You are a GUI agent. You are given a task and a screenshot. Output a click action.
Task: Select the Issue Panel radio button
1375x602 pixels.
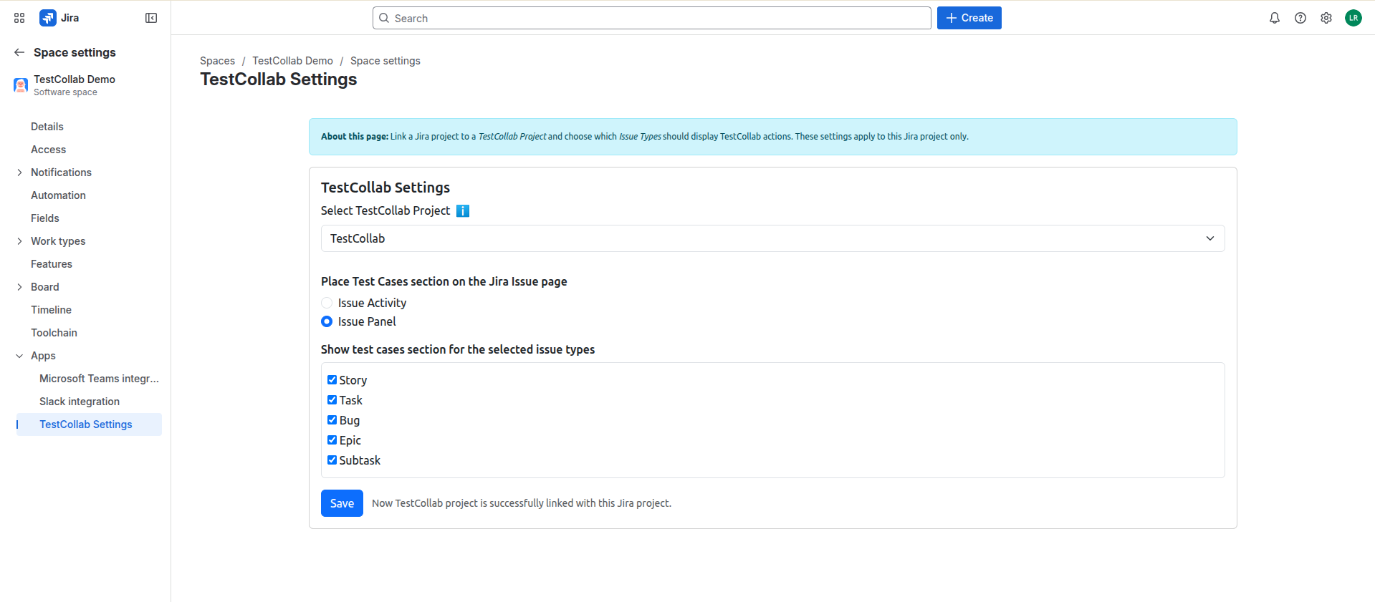[327, 321]
